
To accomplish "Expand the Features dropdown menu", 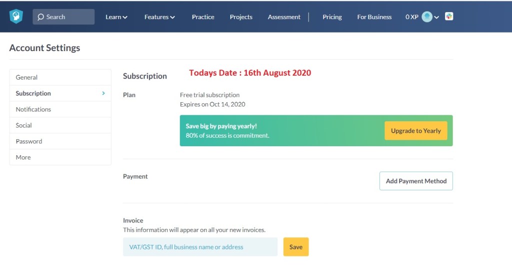I will click(159, 17).
